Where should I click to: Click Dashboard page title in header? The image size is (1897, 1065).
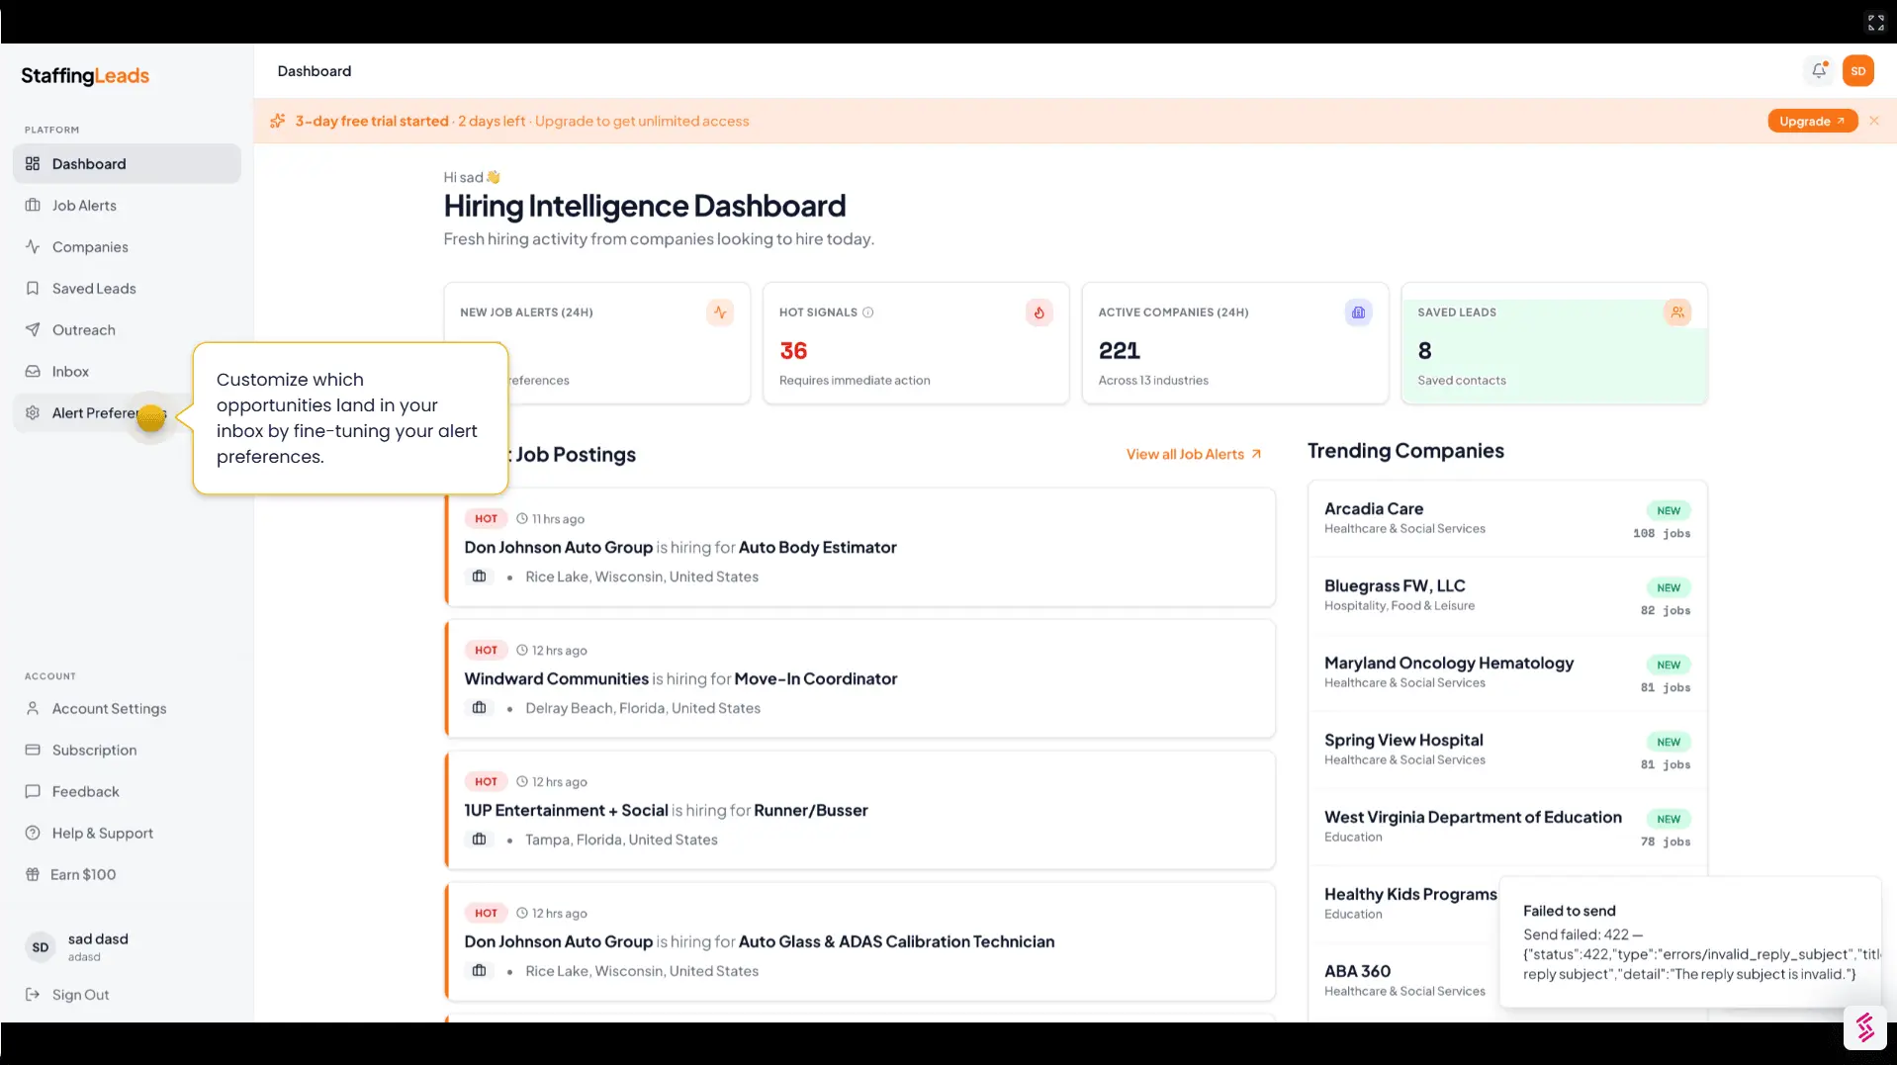pos(315,71)
